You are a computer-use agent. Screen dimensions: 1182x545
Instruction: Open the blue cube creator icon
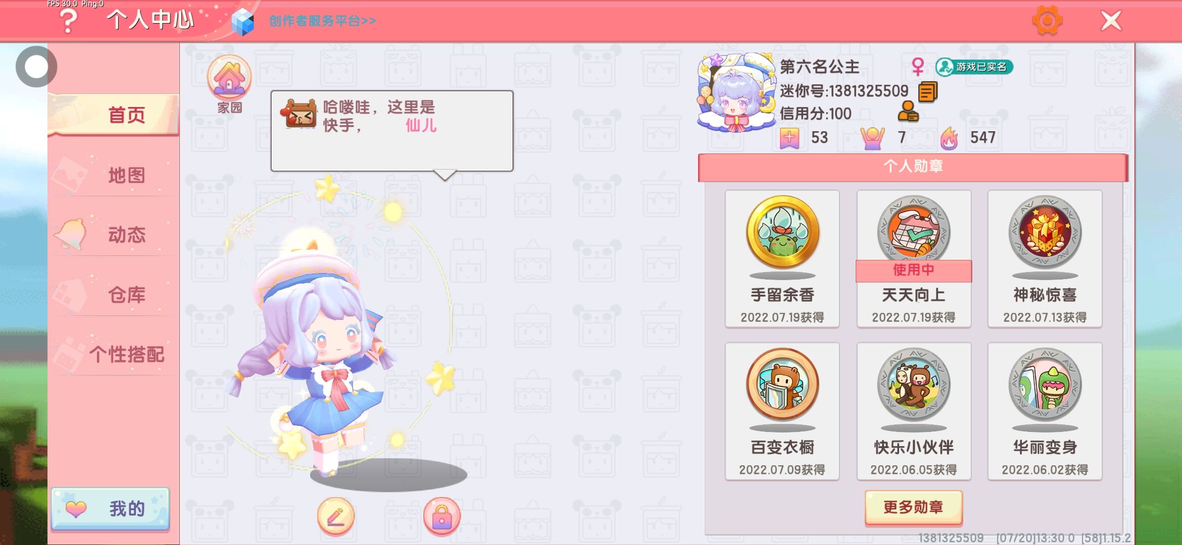242,22
